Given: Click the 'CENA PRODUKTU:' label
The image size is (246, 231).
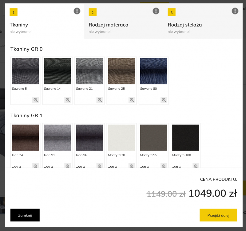Looking at the screenshot, I should [x=219, y=179].
